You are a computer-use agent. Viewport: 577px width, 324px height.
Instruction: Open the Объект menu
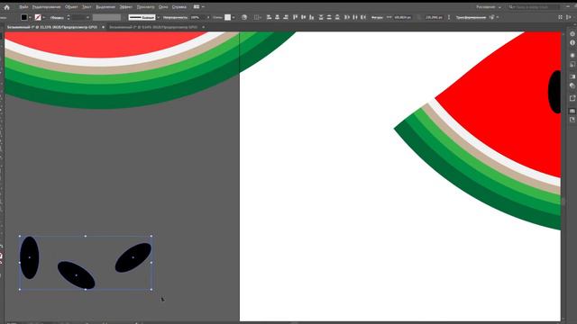tap(71, 6)
